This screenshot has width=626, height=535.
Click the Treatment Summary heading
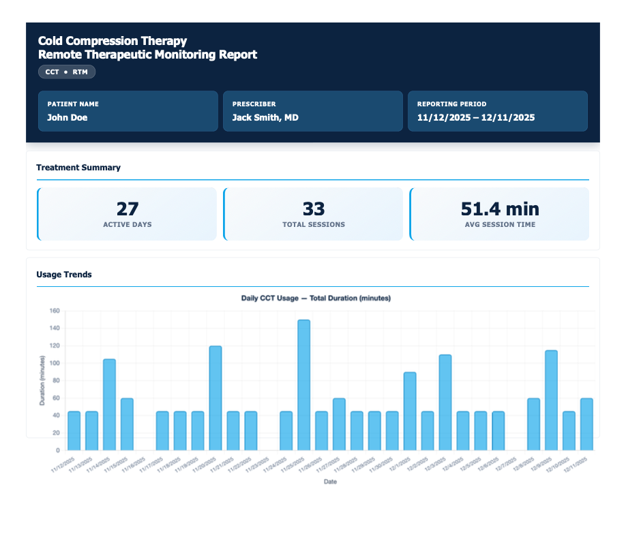[78, 167]
